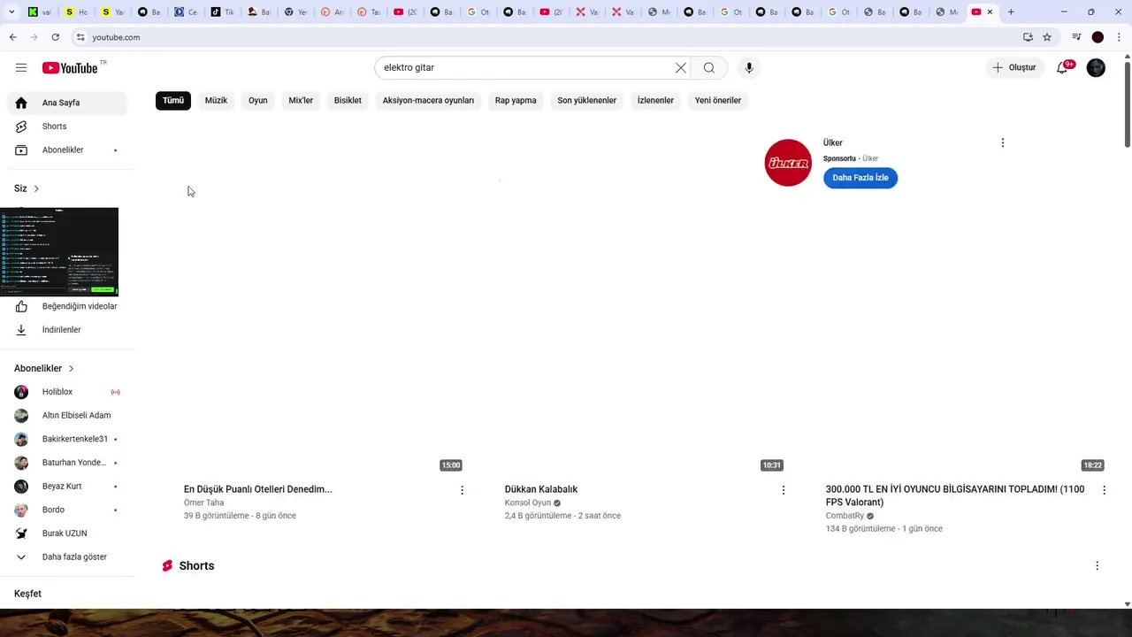The width and height of the screenshot is (1132, 637).
Task: Open Baturhan Yonde... channel
Action: pyautogui.click(x=67, y=463)
